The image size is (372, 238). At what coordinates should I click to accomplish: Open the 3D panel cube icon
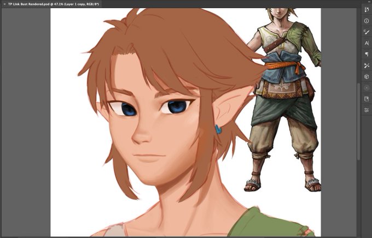click(x=367, y=77)
